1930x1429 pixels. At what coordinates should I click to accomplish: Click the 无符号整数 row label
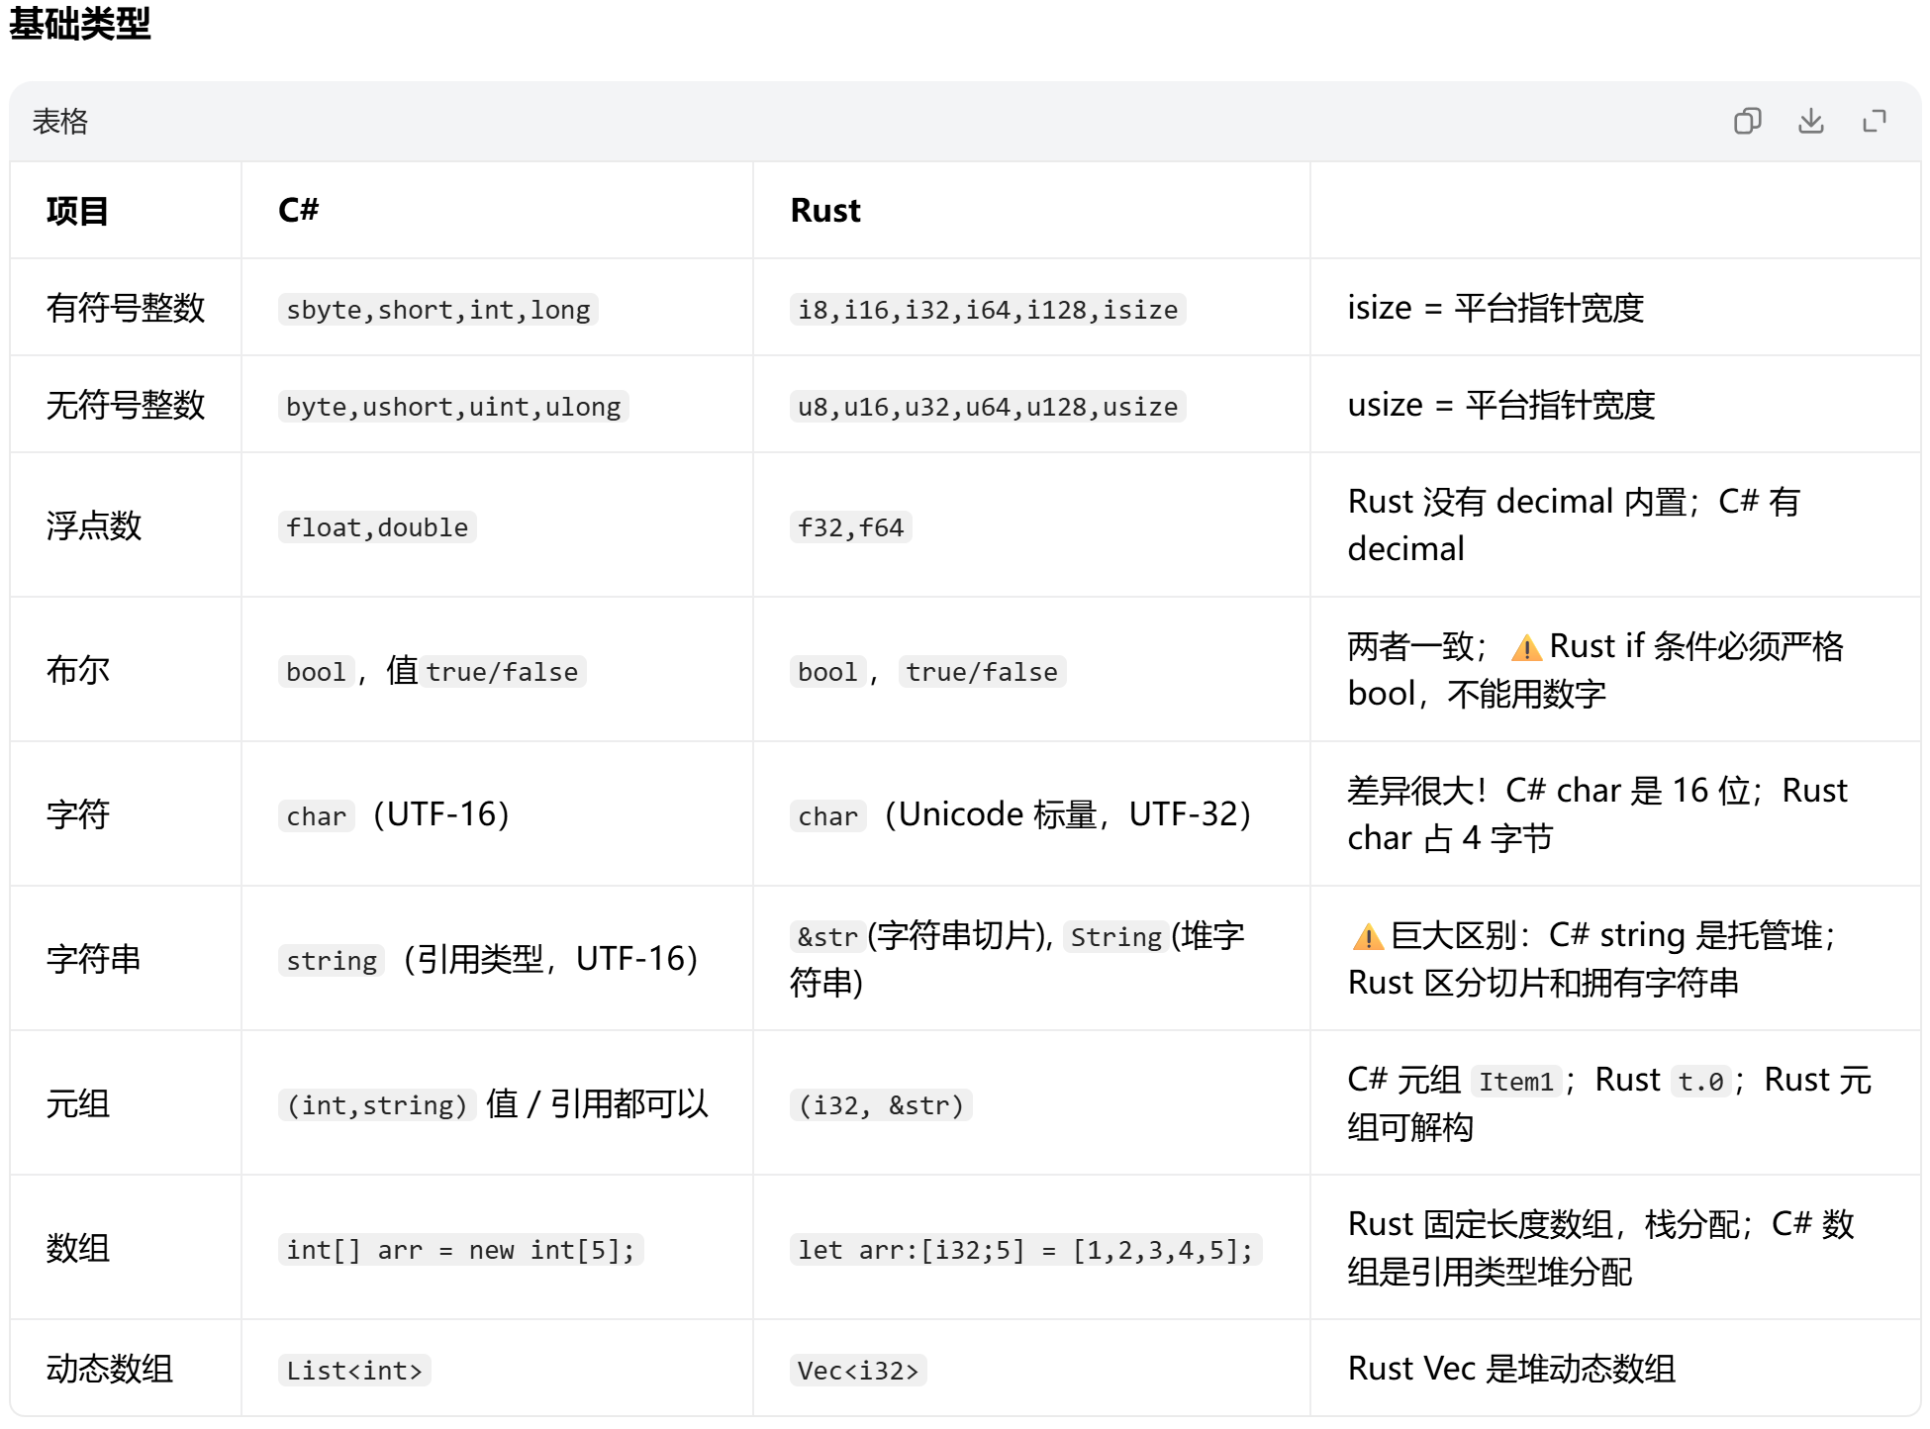click(x=126, y=405)
